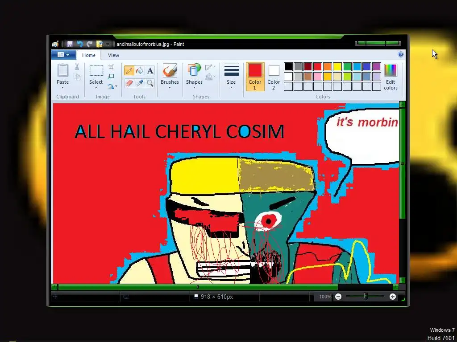Expand the Select dropdown arrow

pos(96,88)
